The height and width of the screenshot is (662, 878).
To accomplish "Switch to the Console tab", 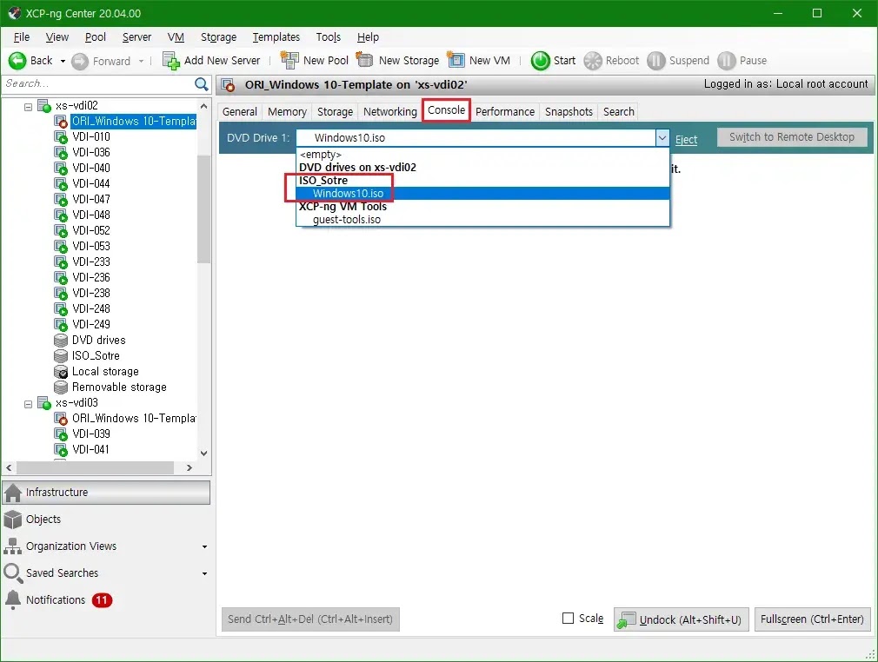I will [x=446, y=110].
